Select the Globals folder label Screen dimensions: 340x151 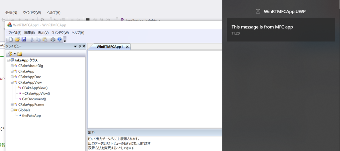point(24,110)
